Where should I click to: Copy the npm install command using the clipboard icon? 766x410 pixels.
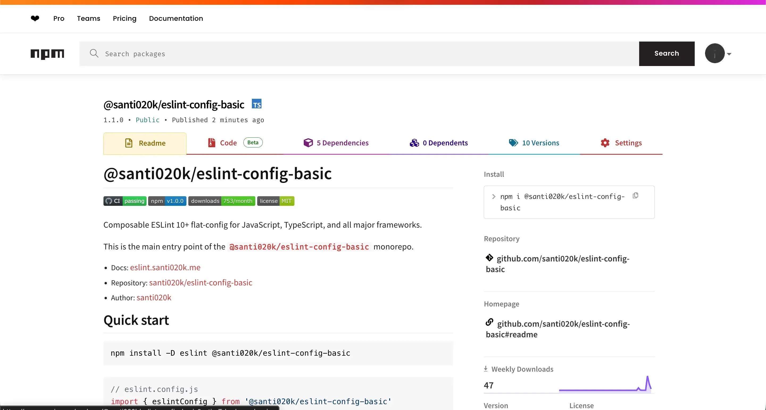coord(635,196)
